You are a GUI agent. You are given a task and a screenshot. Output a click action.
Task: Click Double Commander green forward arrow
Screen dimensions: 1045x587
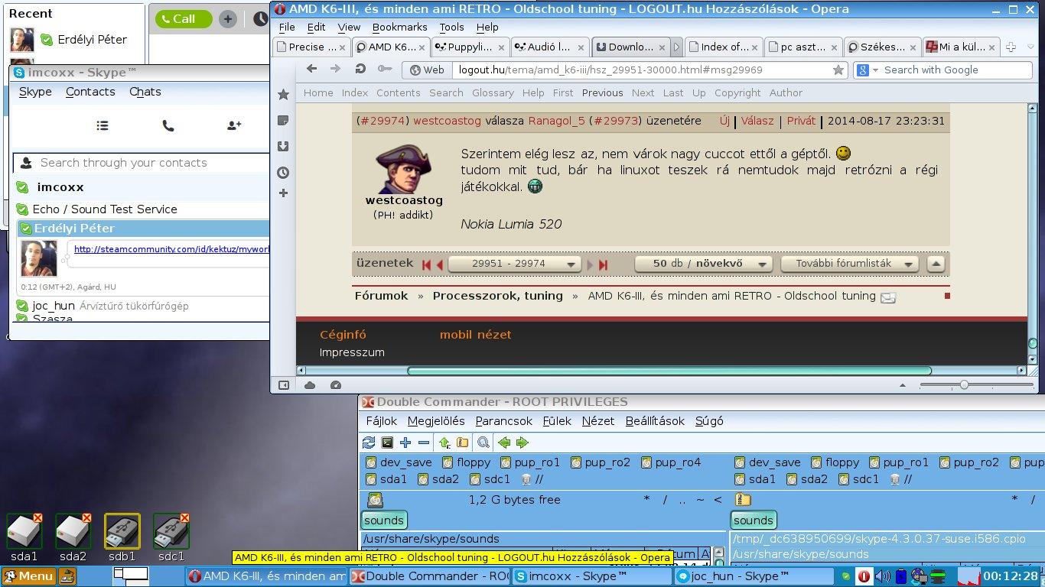pos(522,443)
